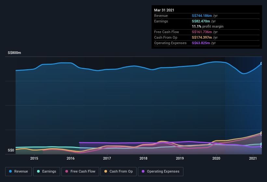Screen dimensions: 267x182
Task: Toggle the Earnings legend button
Action: click(47, 172)
